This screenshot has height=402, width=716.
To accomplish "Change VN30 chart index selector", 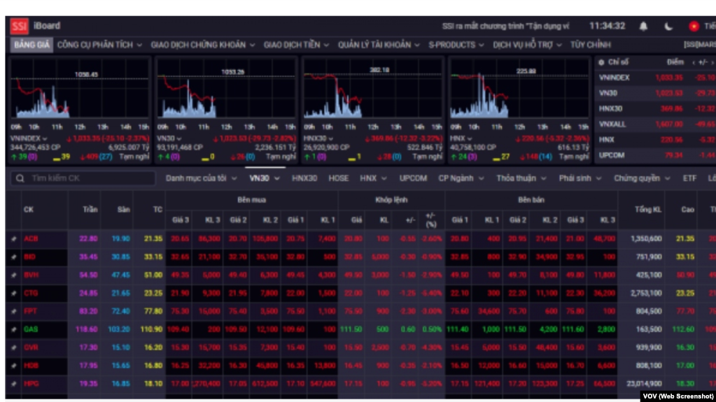I will [169, 138].
